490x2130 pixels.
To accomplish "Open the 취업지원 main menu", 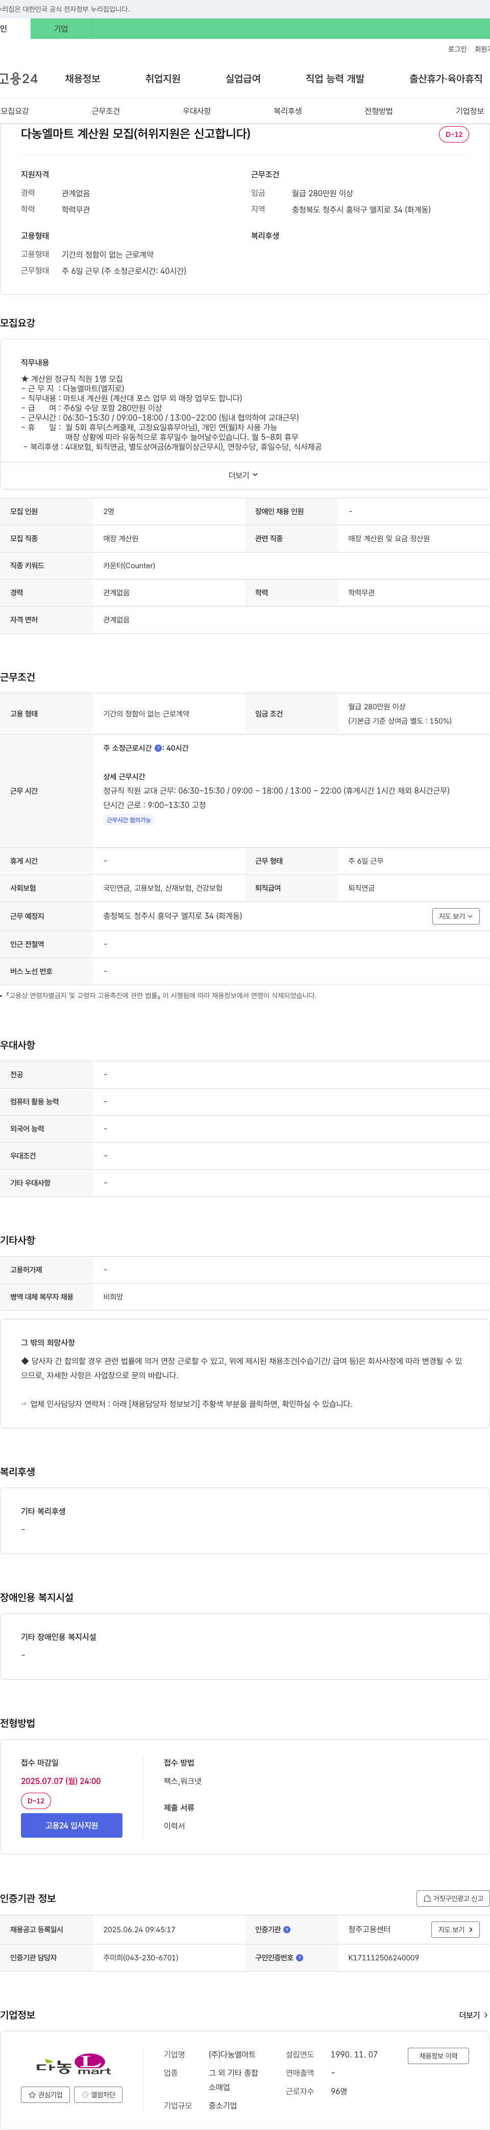I will 163,79.
